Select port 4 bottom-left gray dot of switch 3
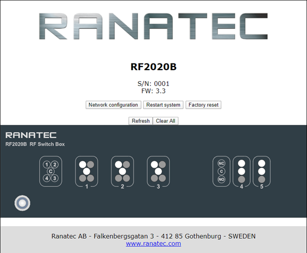 coord(154,178)
